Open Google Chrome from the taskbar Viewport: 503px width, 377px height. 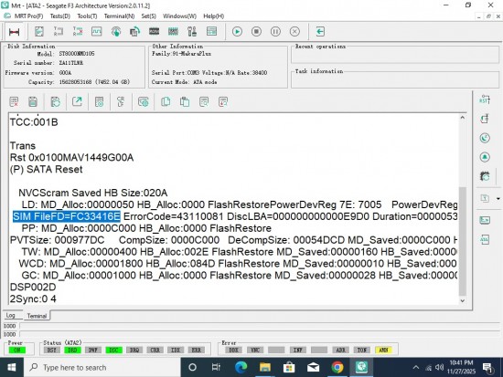click(x=337, y=367)
